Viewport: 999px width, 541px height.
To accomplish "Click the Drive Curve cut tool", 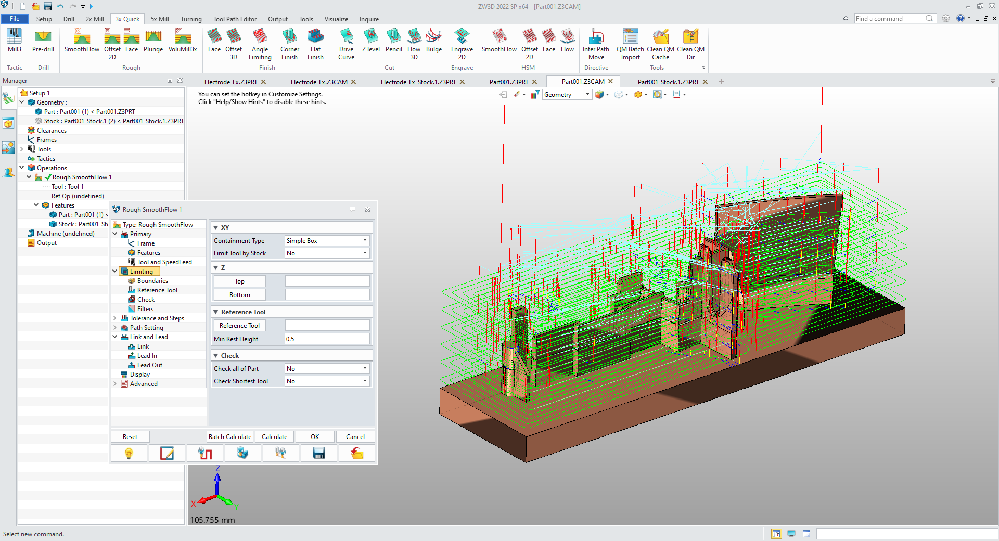I will point(347,44).
